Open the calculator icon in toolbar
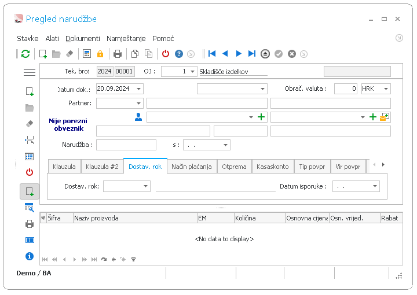This screenshot has height=295, width=417. pyautogui.click(x=87, y=54)
